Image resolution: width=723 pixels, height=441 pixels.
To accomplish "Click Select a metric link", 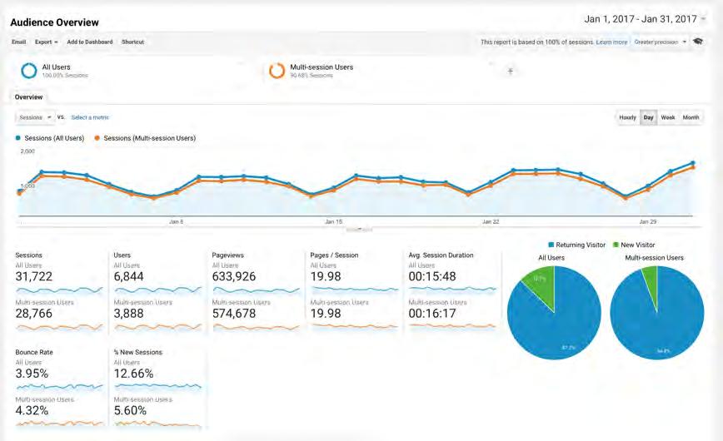I will (x=90, y=117).
